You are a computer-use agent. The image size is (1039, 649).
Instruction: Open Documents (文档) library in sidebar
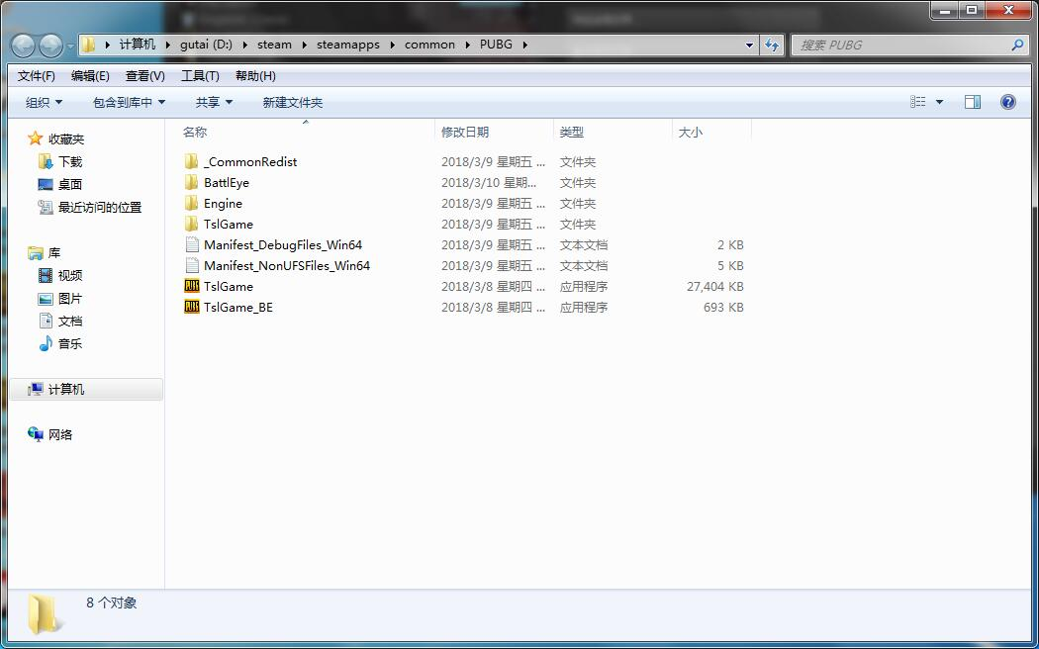(x=61, y=322)
